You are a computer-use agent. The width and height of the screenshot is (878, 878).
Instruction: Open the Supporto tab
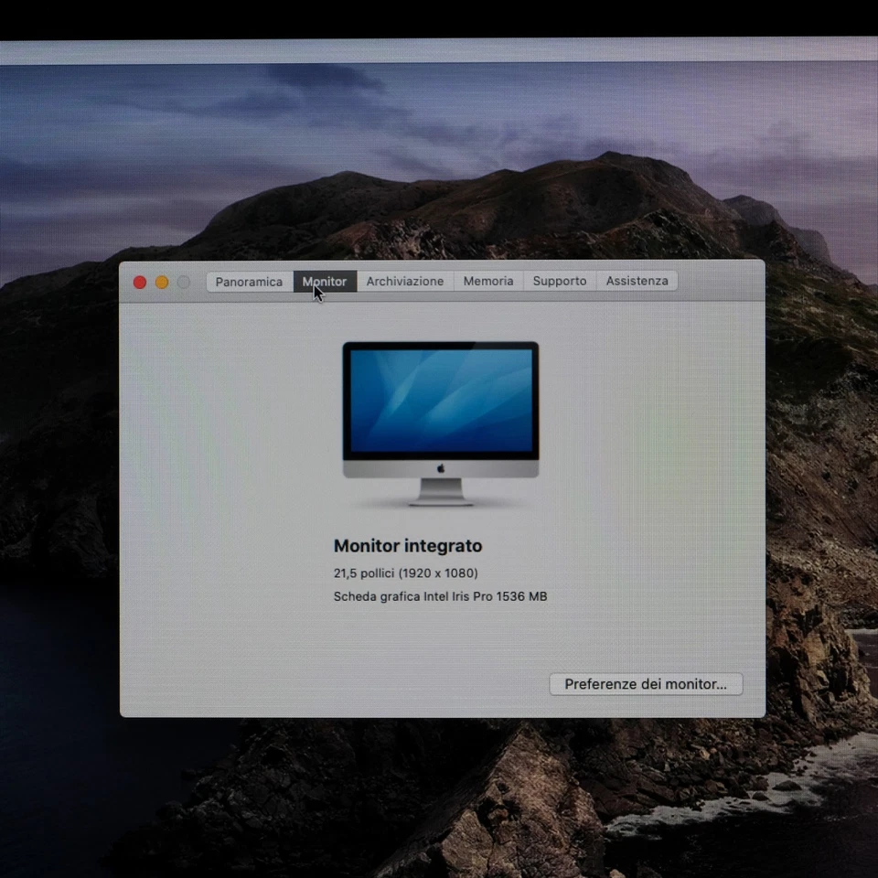559,281
